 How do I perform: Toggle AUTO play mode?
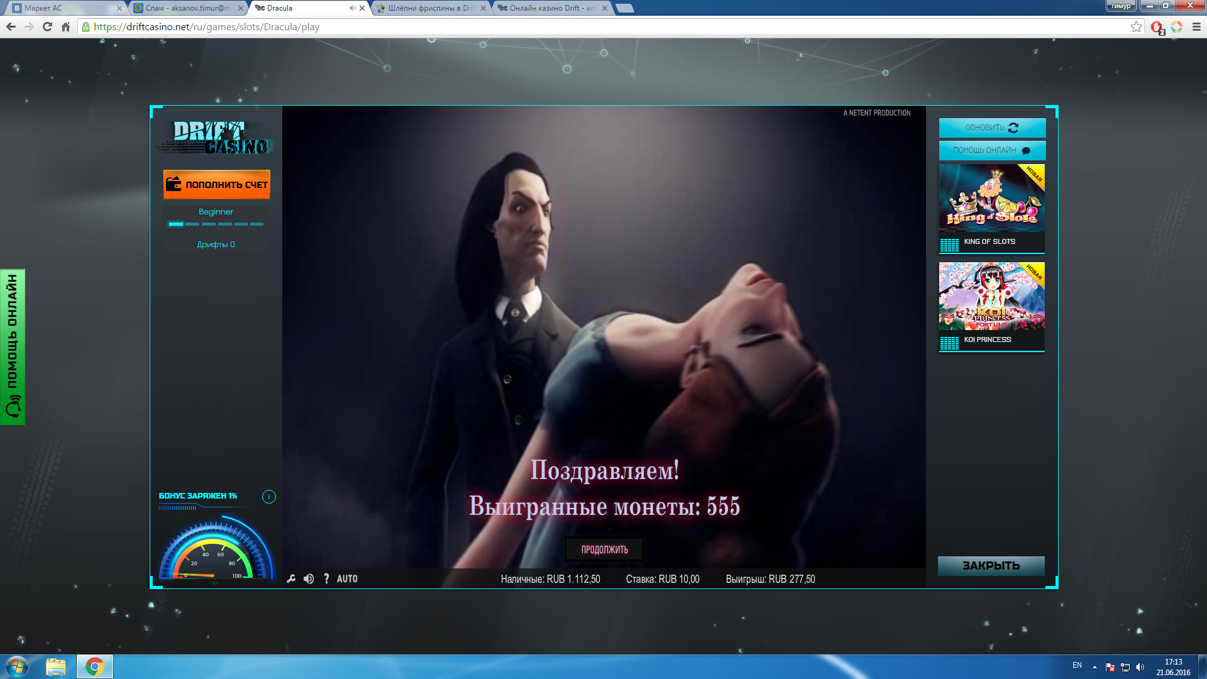coord(347,579)
